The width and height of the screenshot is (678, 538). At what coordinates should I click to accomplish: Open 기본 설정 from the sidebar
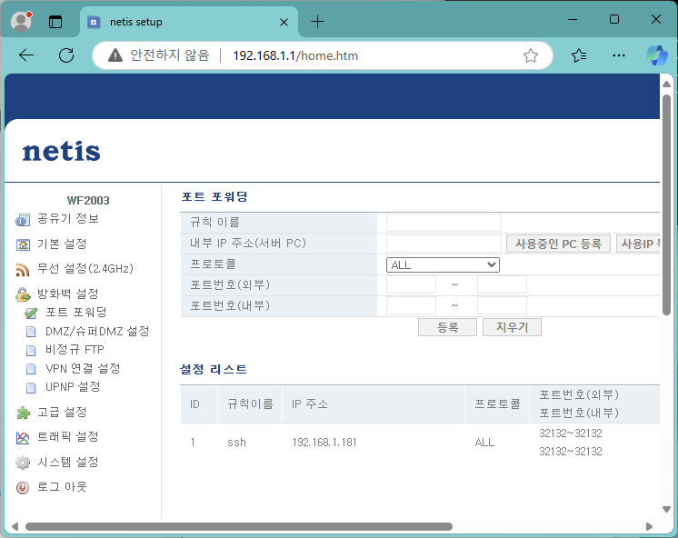coord(62,244)
